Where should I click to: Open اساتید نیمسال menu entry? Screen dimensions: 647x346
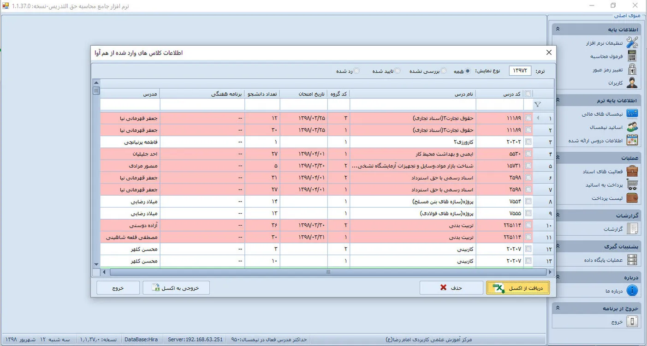[x=605, y=127]
